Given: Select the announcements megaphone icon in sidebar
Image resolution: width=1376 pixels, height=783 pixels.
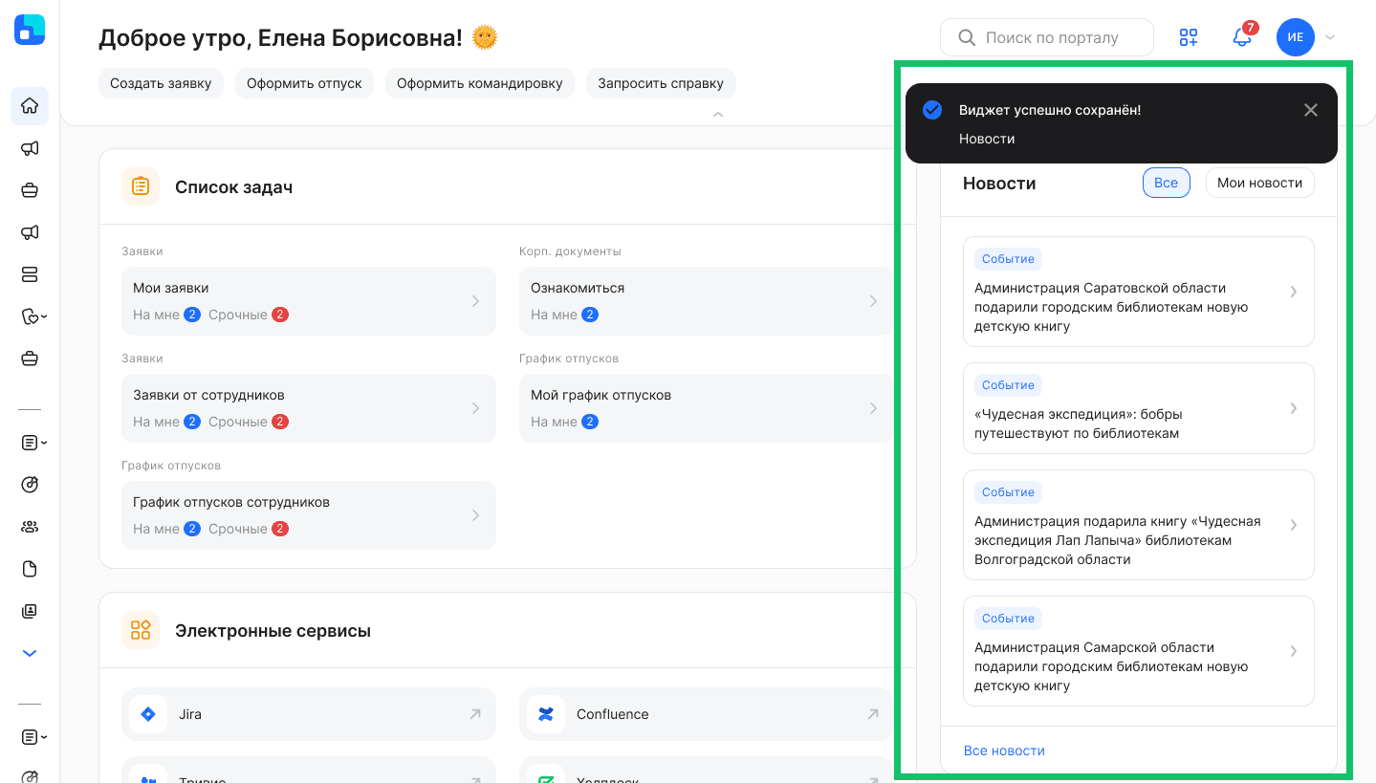Looking at the screenshot, I should (x=30, y=148).
